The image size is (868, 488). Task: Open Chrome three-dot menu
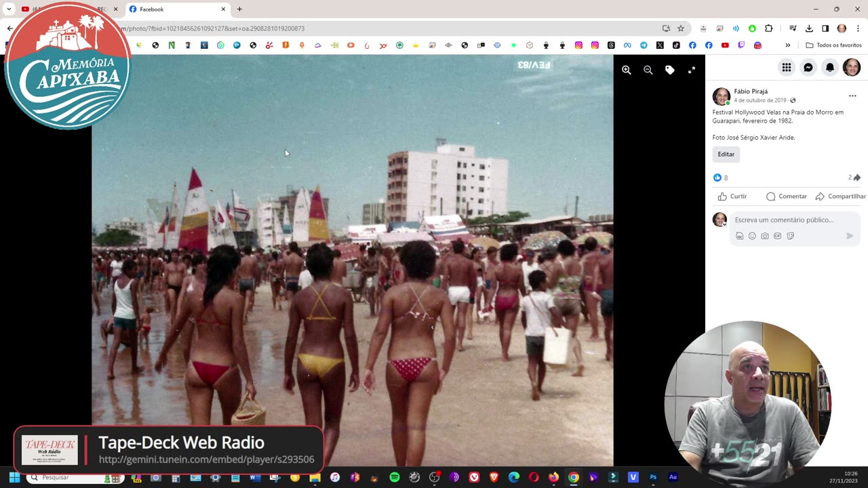pos(858,28)
